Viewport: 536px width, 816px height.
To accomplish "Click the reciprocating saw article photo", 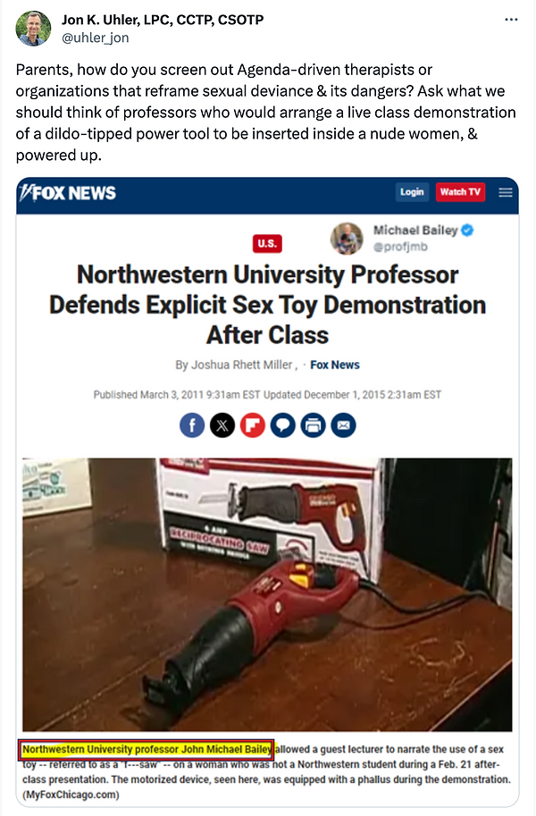I will click(x=267, y=594).
